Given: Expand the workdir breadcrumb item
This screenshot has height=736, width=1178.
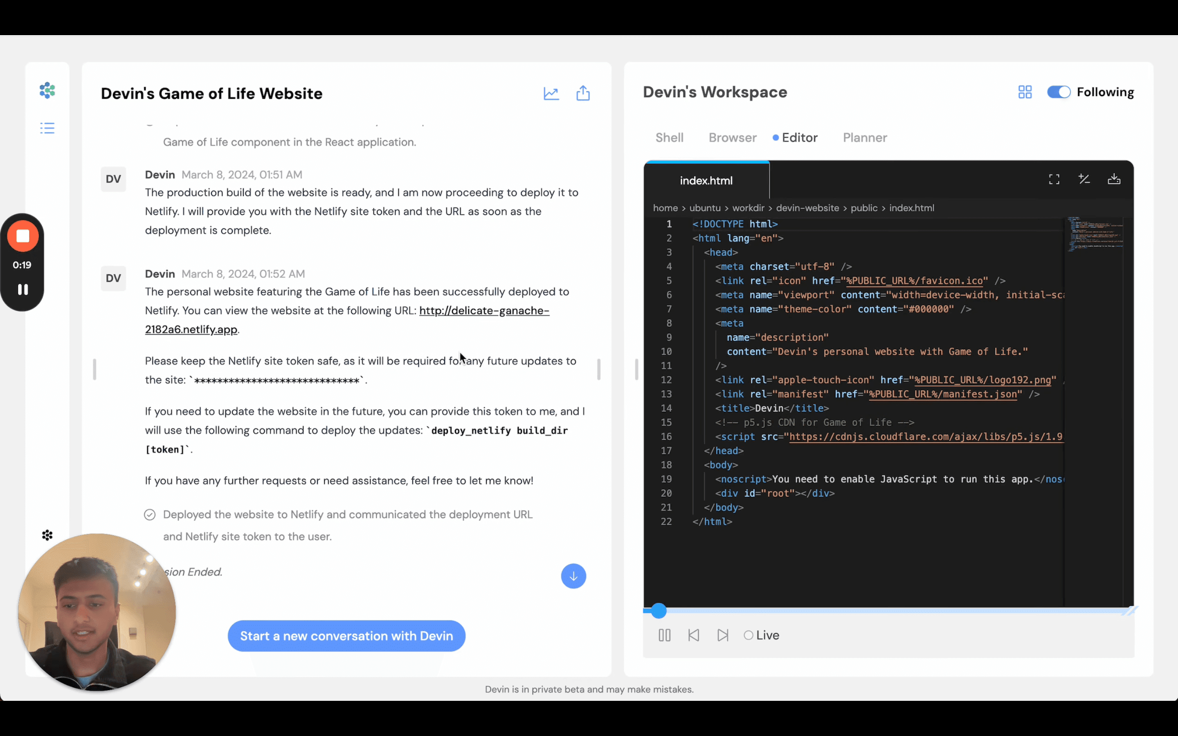Looking at the screenshot, I should [x=748, y=208].
